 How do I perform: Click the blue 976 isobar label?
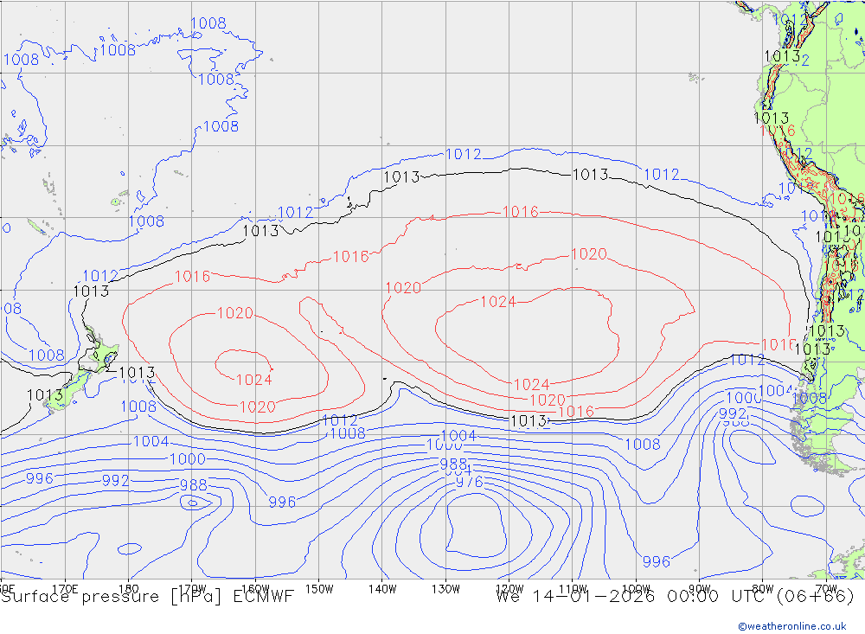pyautogui.click(x=470, y=482)
